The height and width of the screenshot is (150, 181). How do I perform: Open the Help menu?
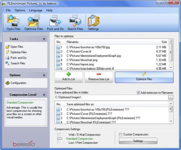(x=50, y=10)
